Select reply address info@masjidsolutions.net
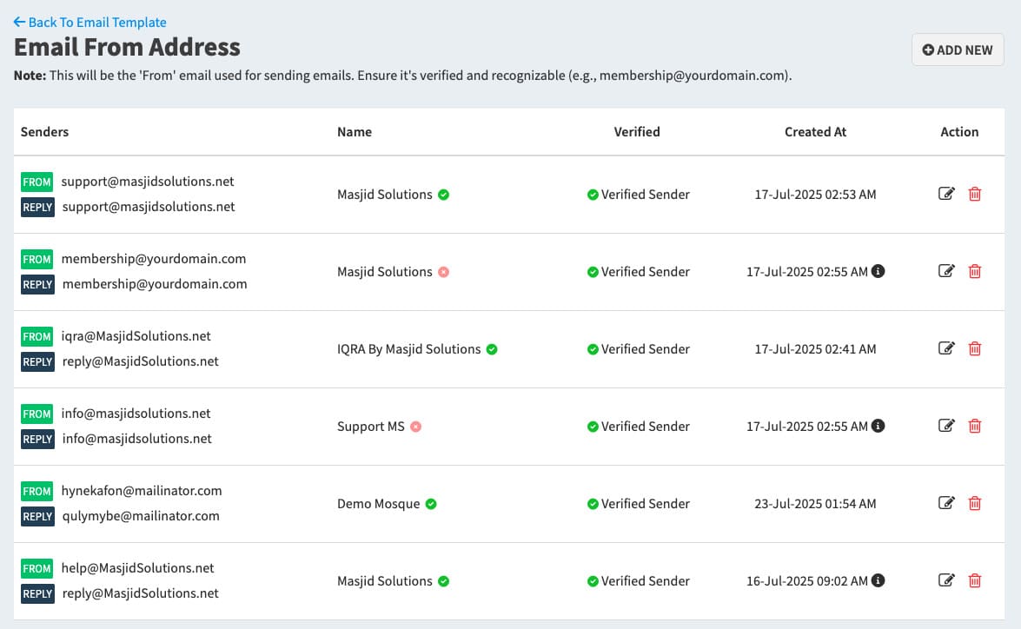The width and height of the screenshot is (1021, 629). tap(136, 438)
